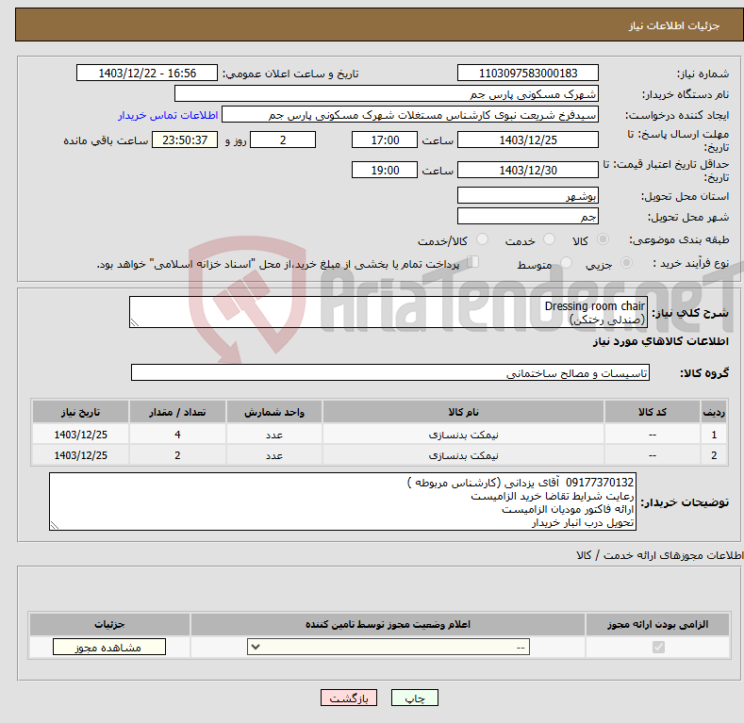Image resolution: width=744 pixels, height=723 pixels.
Task: Click the Dressing room chair description box
Action: (389, 312)
